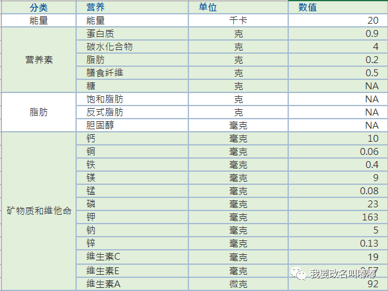Select the value 5 for 钠
This screenshot has width=388, height=291.
338,230
